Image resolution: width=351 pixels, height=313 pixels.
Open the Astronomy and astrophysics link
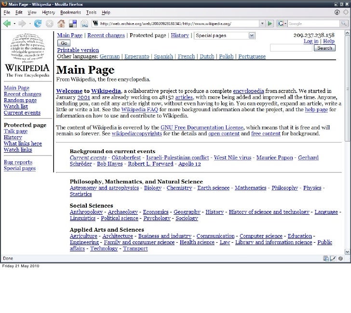(104, 188)
